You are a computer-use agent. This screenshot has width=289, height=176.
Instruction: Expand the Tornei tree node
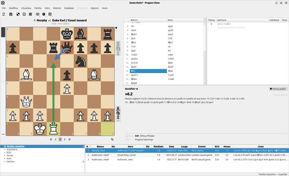click(x=4, y=156)
